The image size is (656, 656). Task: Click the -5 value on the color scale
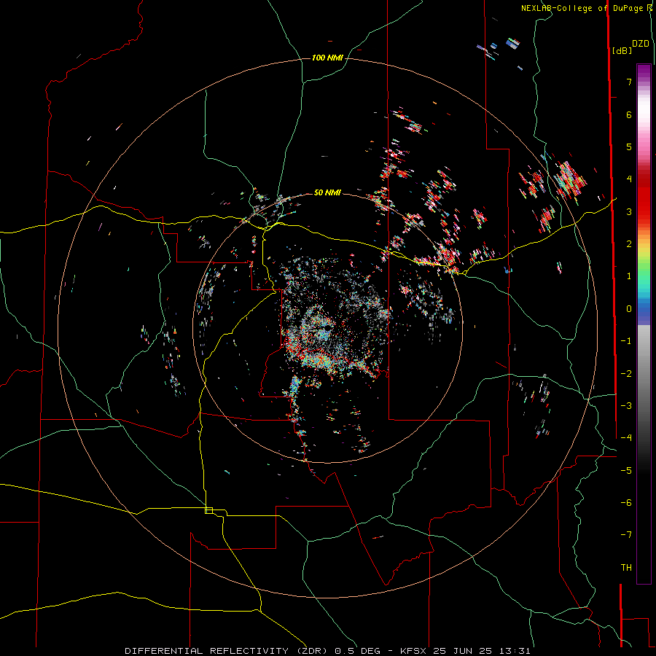tap(626, 471)
